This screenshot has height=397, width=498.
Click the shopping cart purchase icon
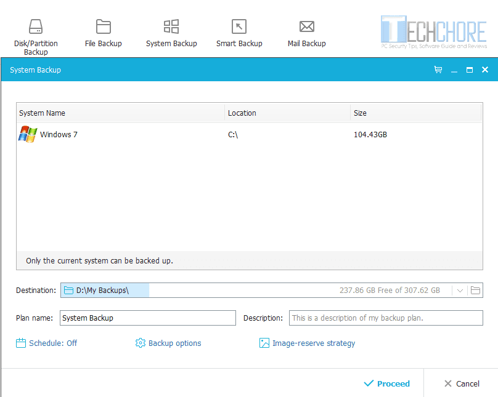(438, 70)
